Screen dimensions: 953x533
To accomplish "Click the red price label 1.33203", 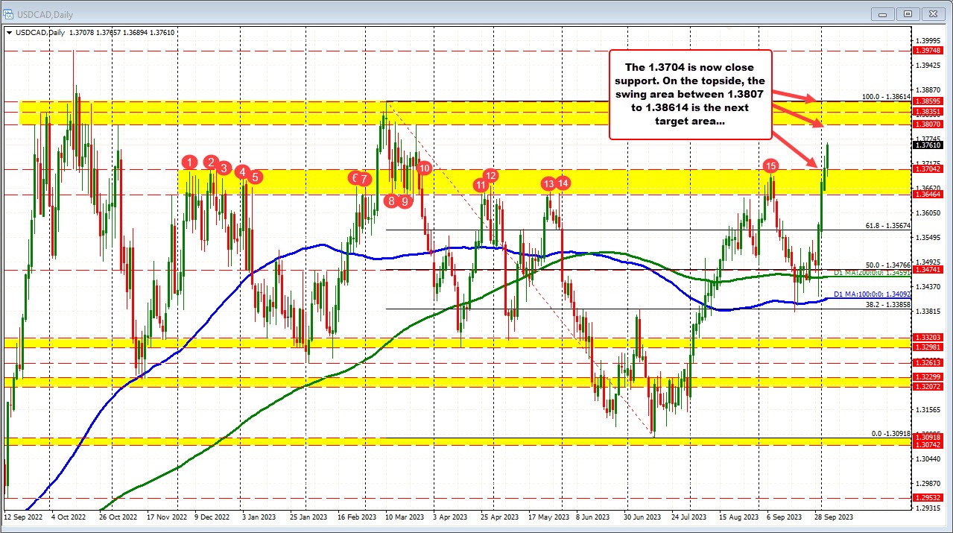I will pyautogui.click(x=928, y=338).
